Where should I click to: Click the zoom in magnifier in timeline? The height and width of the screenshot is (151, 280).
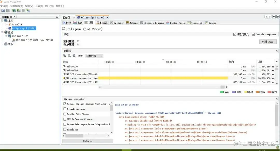(65, 56)
